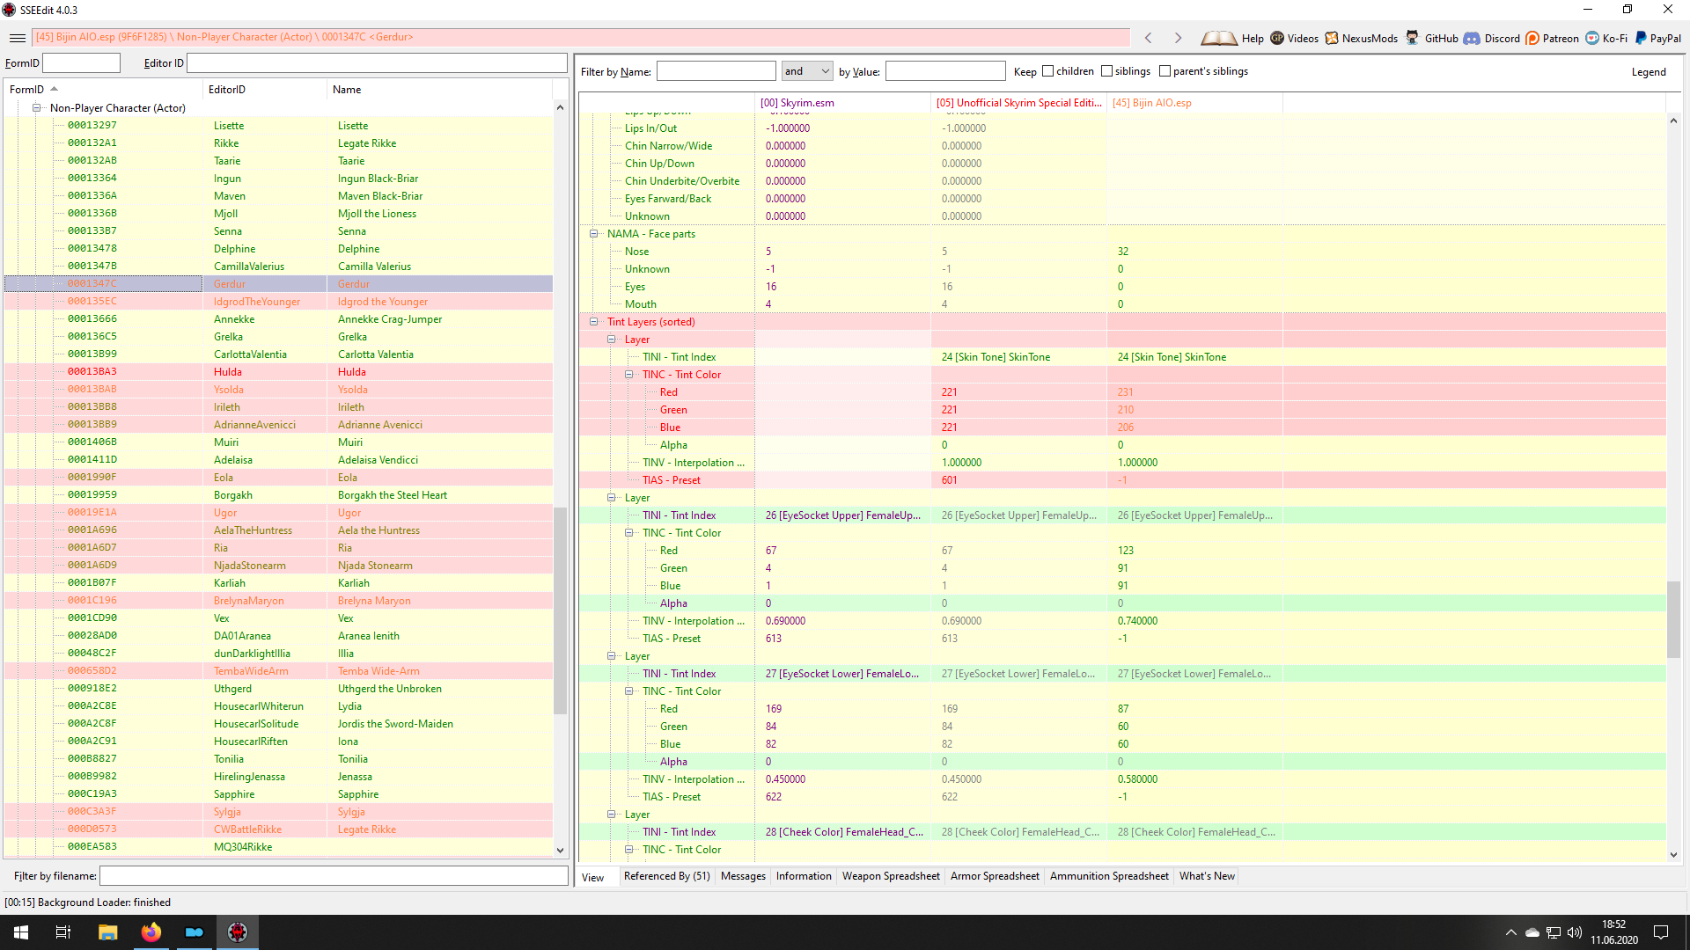1690x950 pixels.
Task: Open the Videos link icon
Action: tap(1277, 38)
